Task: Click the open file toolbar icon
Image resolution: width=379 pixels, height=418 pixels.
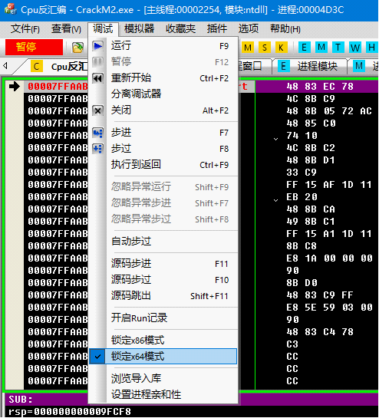Action: point(77,48)
